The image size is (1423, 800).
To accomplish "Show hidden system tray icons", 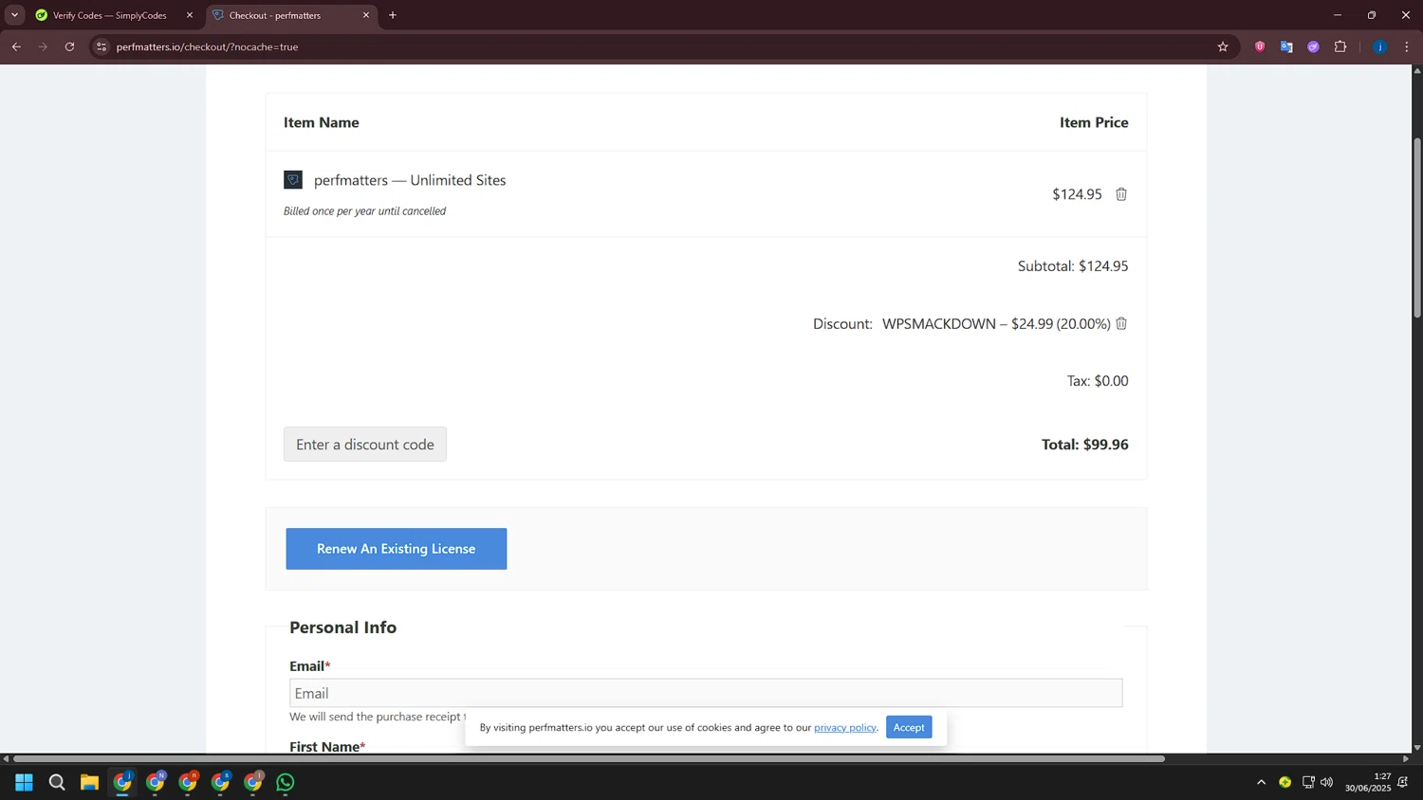I will point(1261,782).
